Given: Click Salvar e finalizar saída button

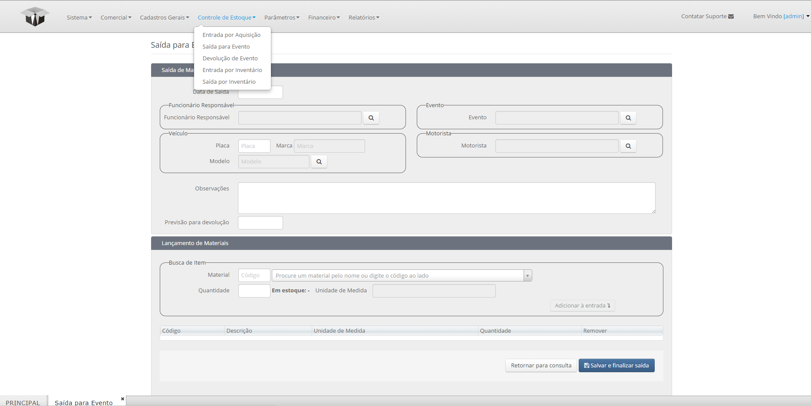Looking at the screenshot, I should pos(616,366).
